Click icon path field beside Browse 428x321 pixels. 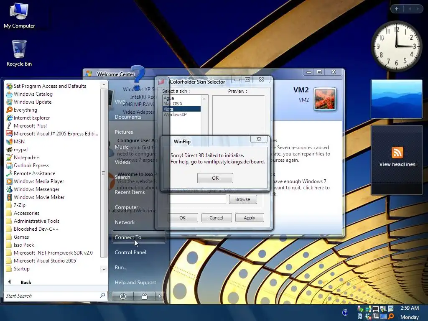[197, 199]
